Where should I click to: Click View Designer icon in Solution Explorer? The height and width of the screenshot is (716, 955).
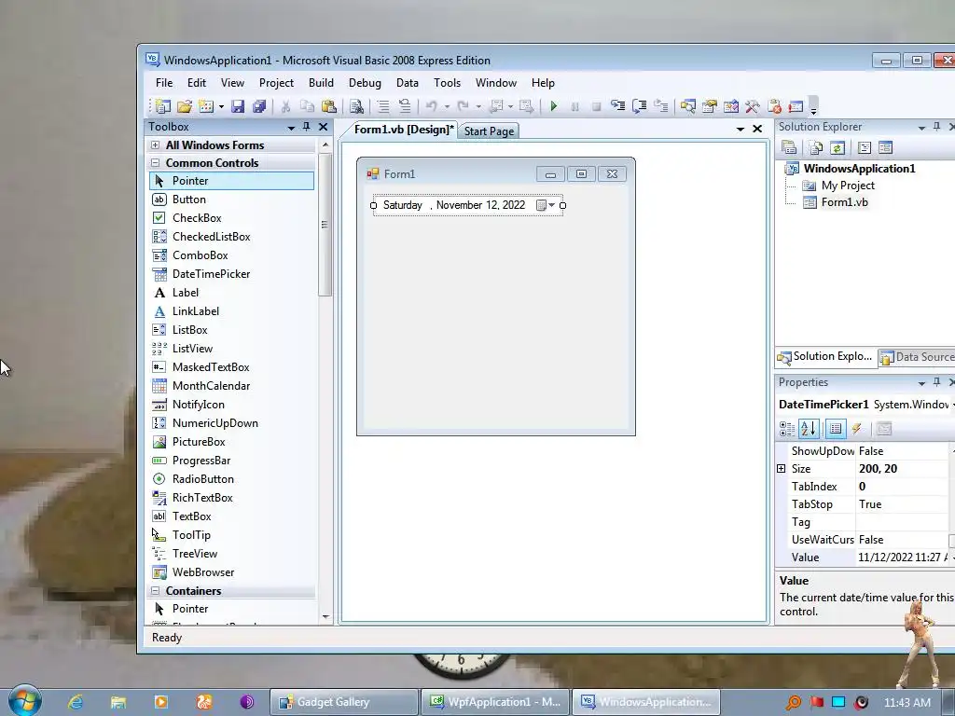click(x=886, y=148)
